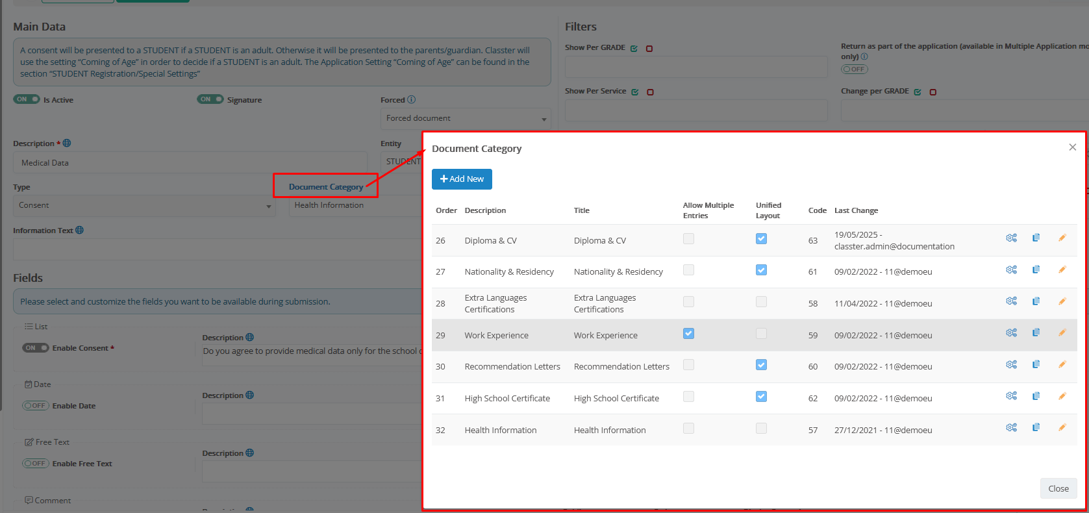The image size is (1089, 513).
Task: Edit the Health Information category
Action: 1062,428
